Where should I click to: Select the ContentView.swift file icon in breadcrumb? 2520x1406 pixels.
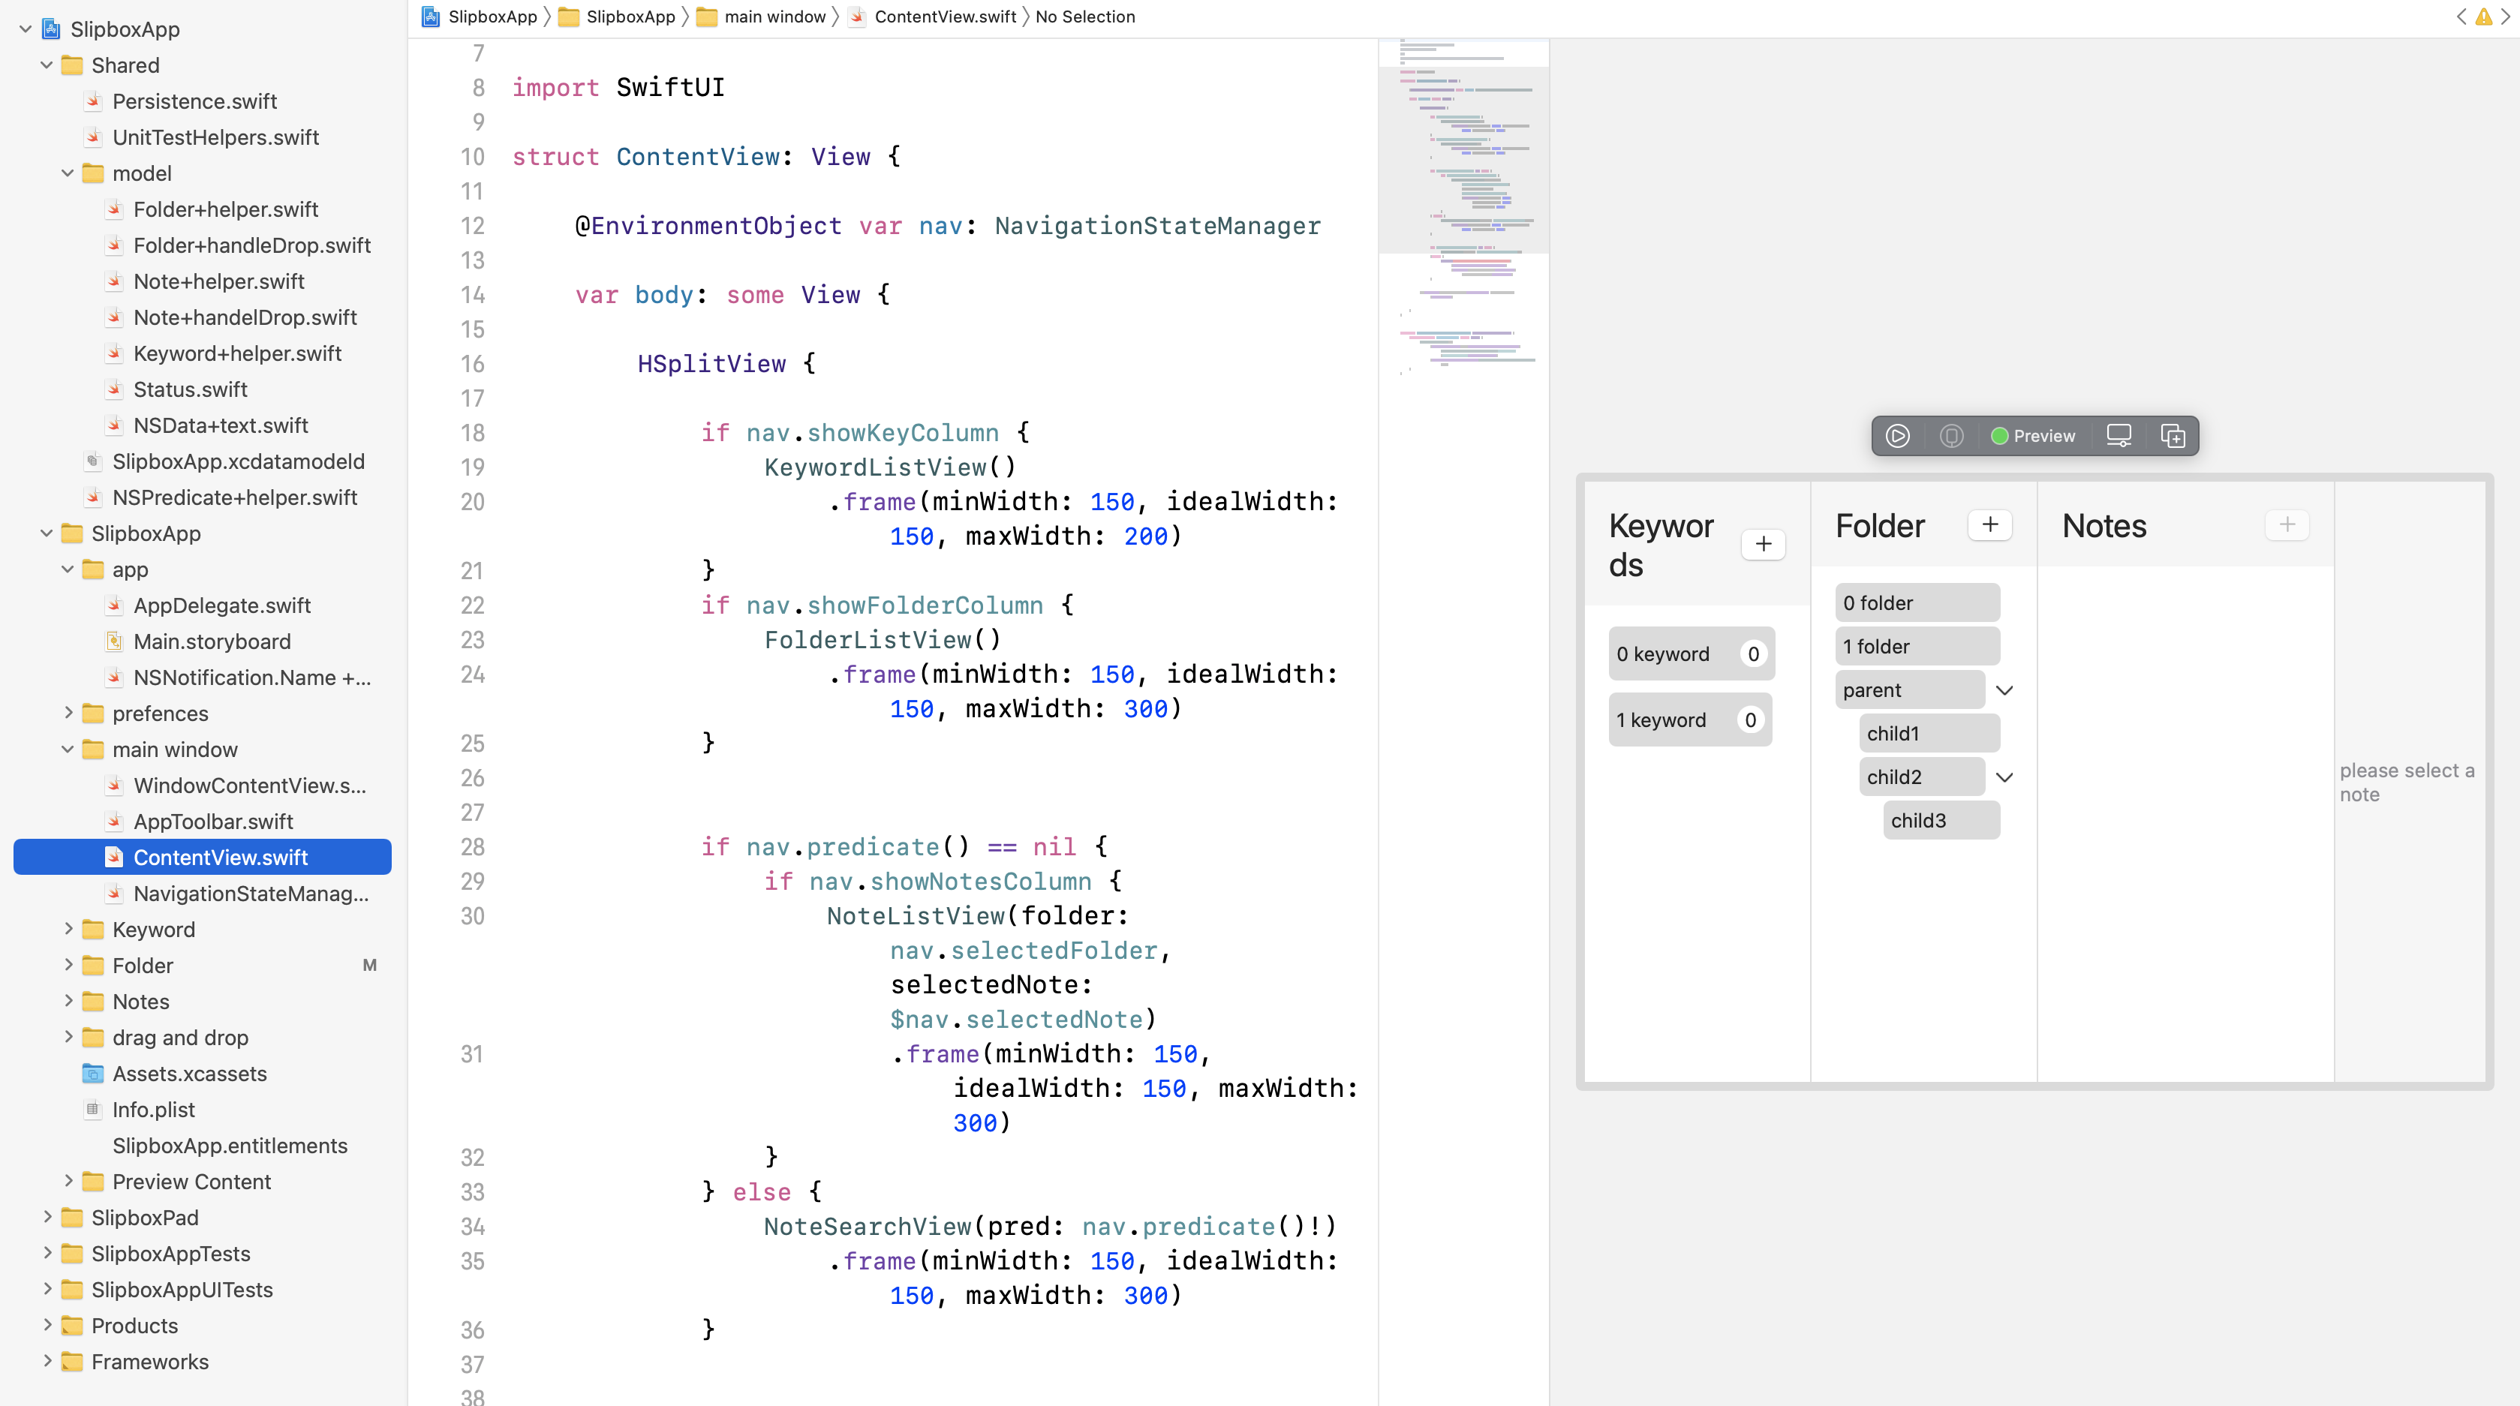click(x=856, y=17)
